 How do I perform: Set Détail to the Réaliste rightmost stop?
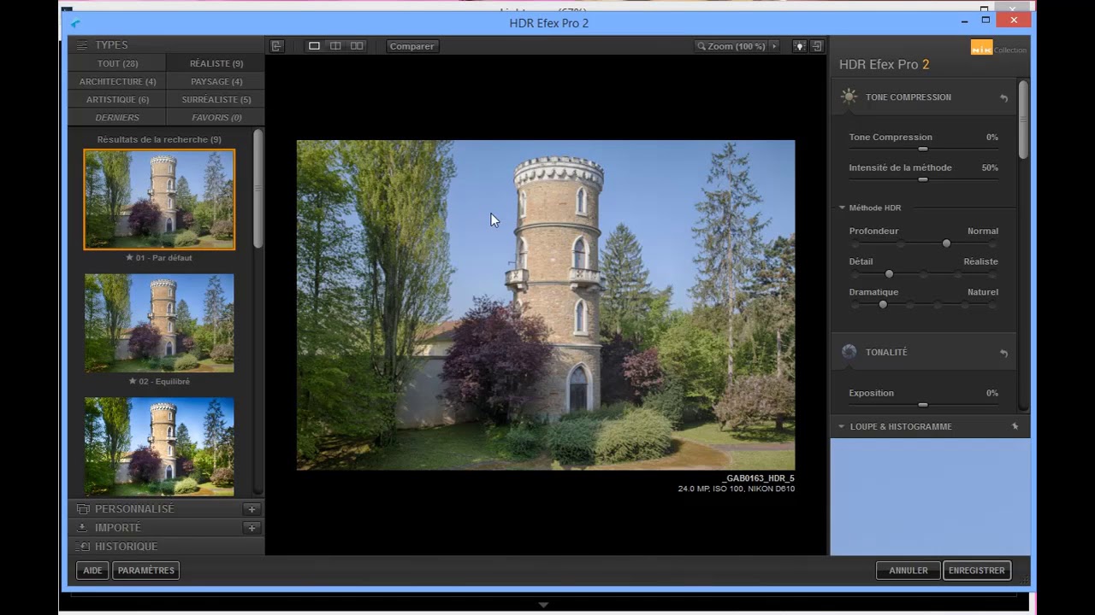(992, 275)
